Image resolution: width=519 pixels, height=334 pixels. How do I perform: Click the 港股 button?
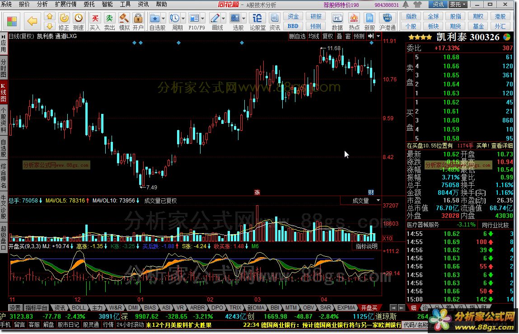point(500,16)
